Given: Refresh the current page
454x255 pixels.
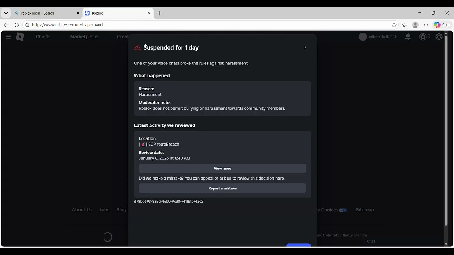Looking at the screenshot, I should tap(17, 25).
